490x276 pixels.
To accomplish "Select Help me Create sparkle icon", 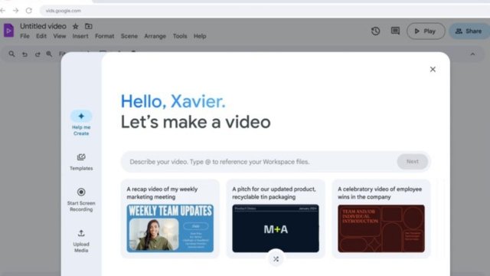I will (x=81, y=116).
